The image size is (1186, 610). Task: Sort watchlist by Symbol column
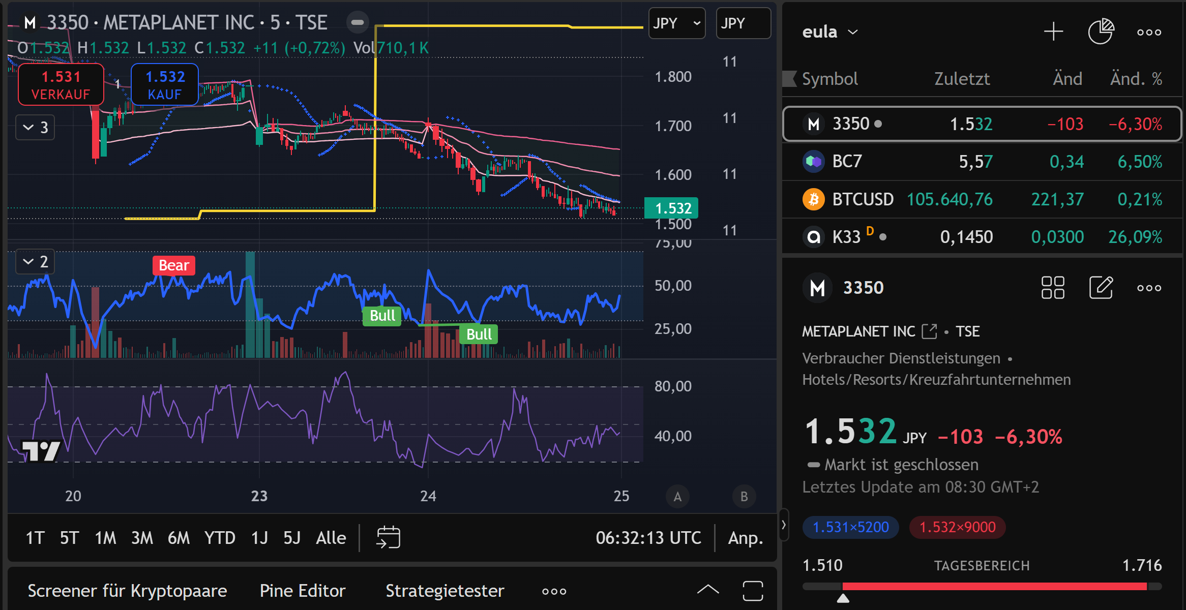click(x=829, y=78)
